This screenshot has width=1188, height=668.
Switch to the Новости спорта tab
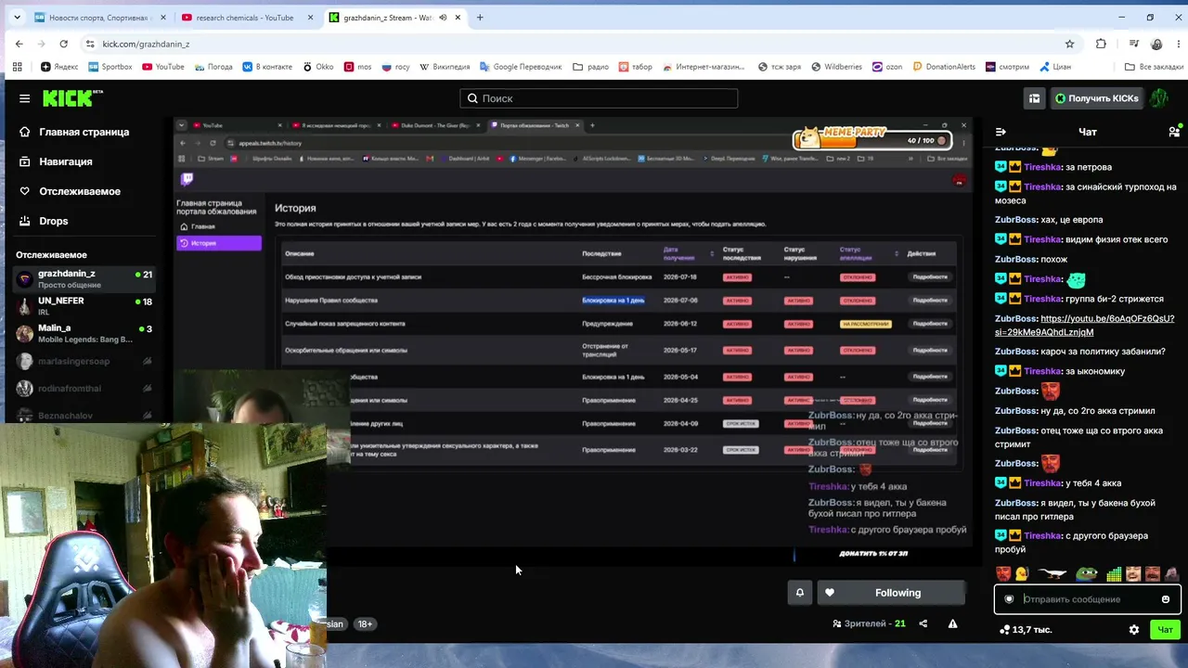click(x=99, y=18)
